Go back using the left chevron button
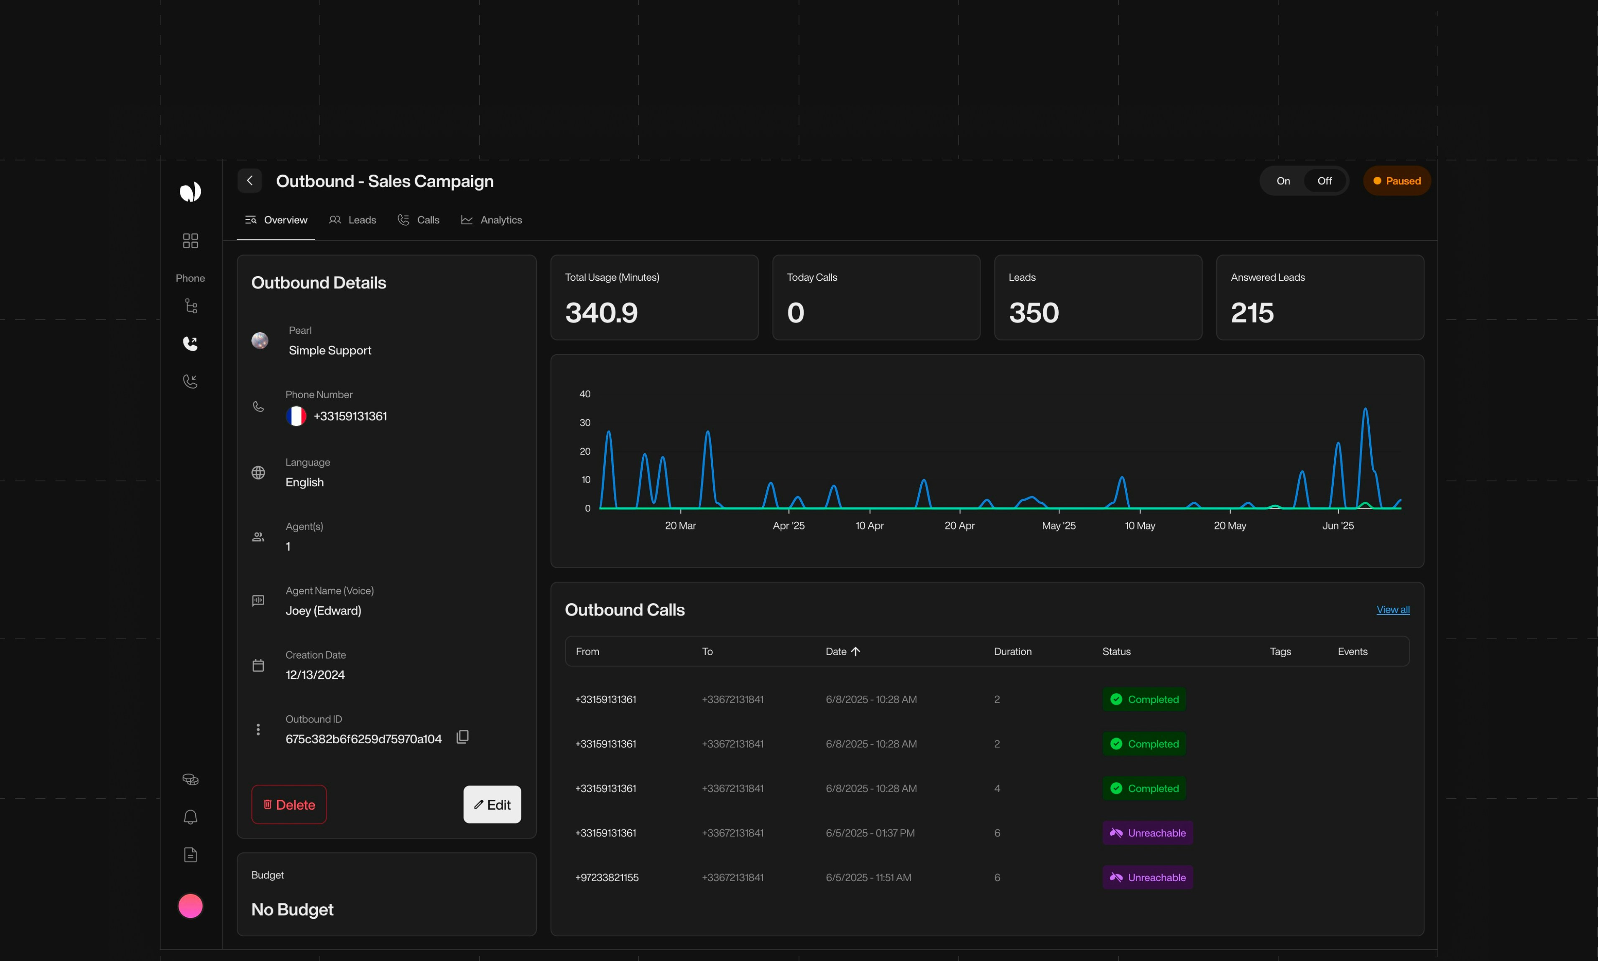The height and width of the screenshot is (961, 1598). [250, 181]
